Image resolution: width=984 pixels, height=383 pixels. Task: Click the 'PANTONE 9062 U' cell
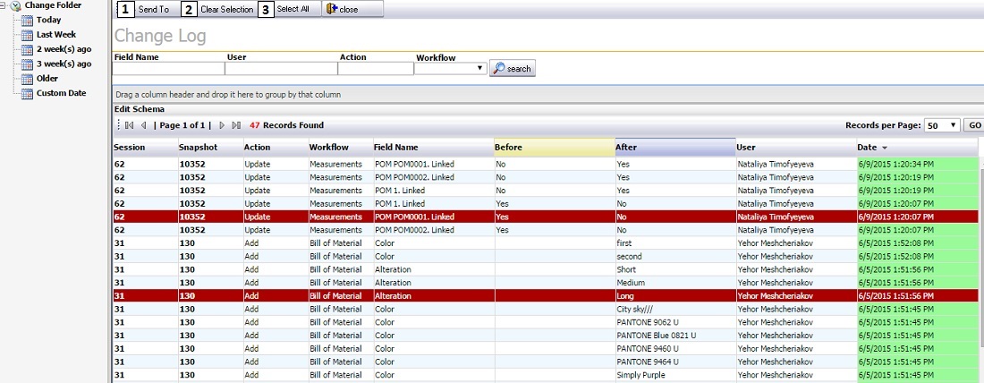(676, 322)
